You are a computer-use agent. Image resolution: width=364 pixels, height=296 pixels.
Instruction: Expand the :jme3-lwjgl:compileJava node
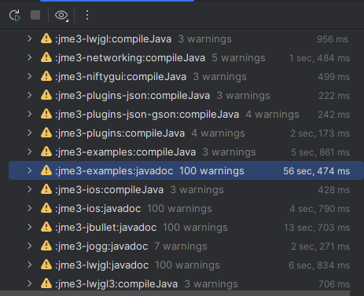pyautogui.click(x=30, y=39)
